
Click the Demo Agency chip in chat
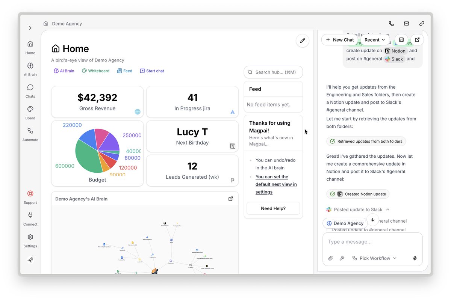click(345, 223)
